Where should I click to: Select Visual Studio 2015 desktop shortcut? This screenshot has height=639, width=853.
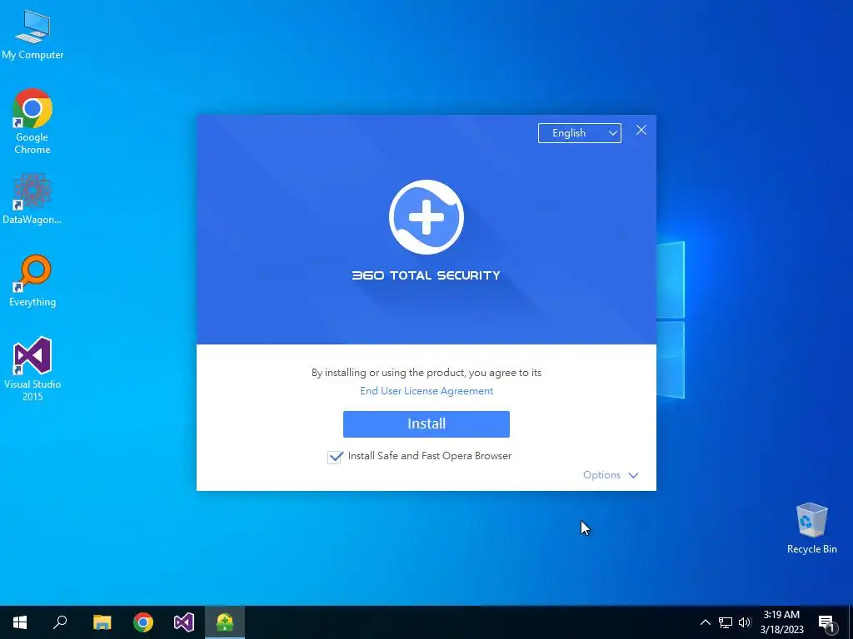click(x=32, y=369)
